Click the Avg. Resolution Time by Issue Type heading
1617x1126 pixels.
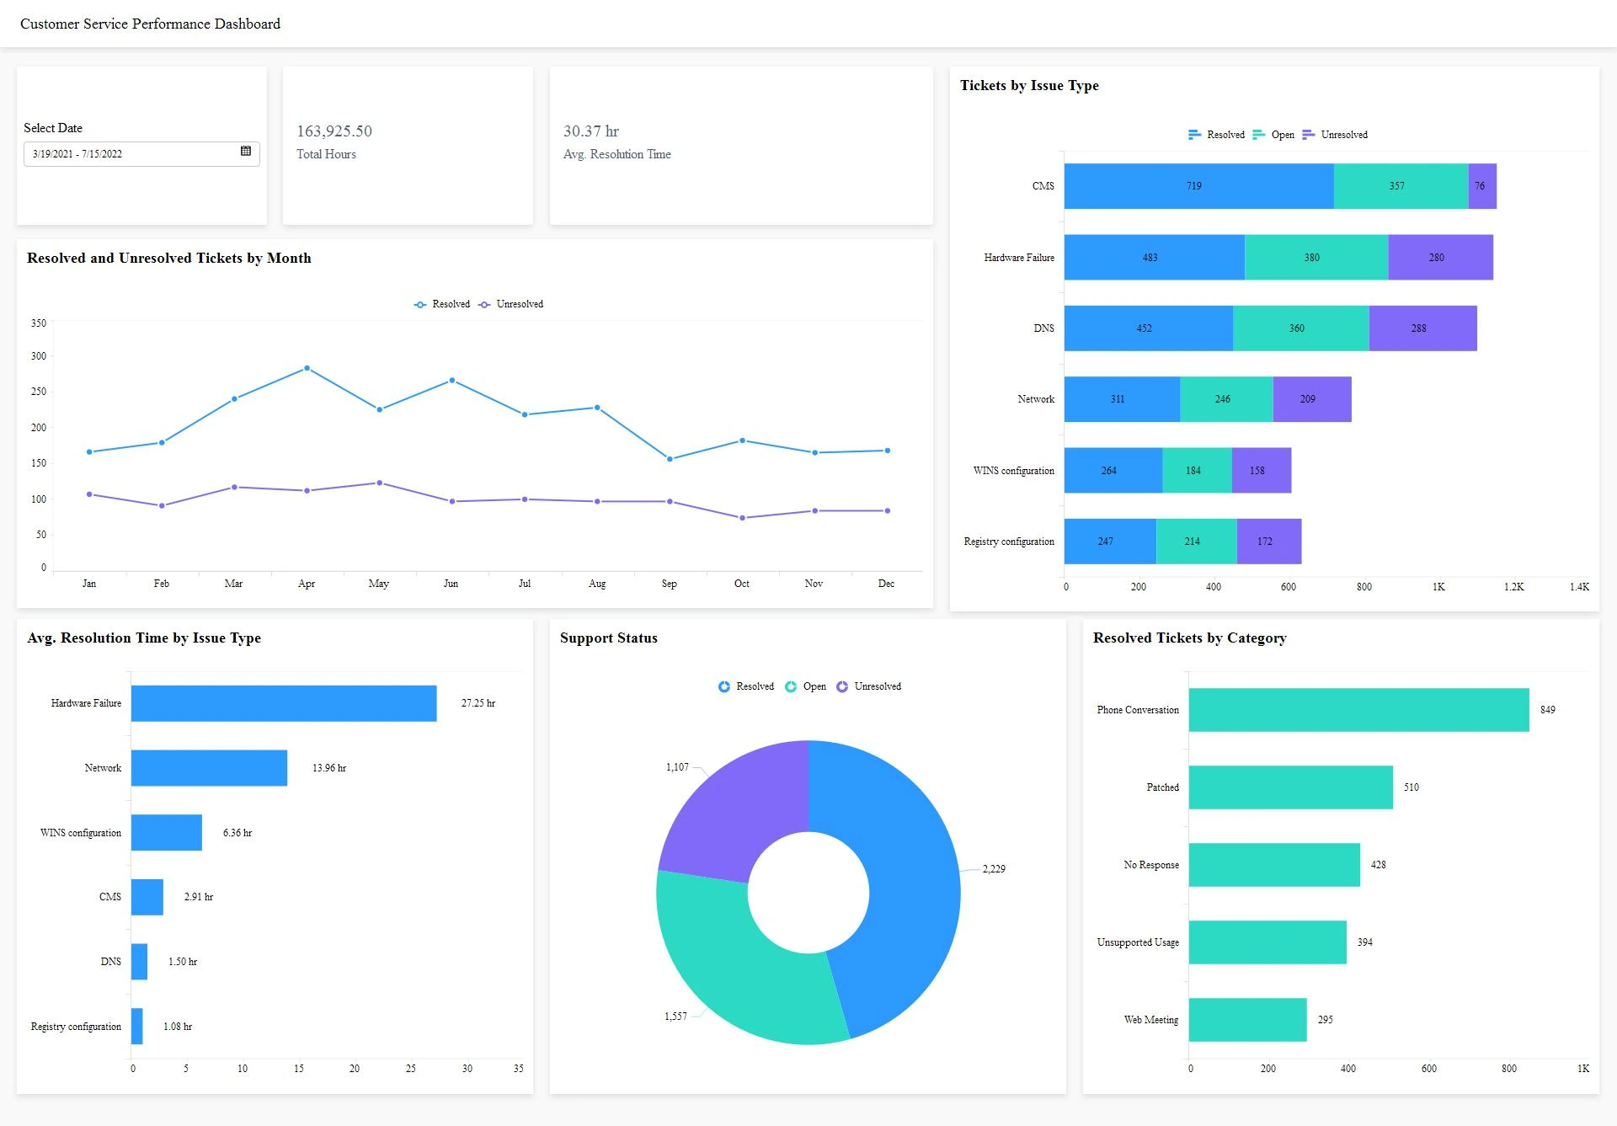pyautogui.click(x=144, y=638)
